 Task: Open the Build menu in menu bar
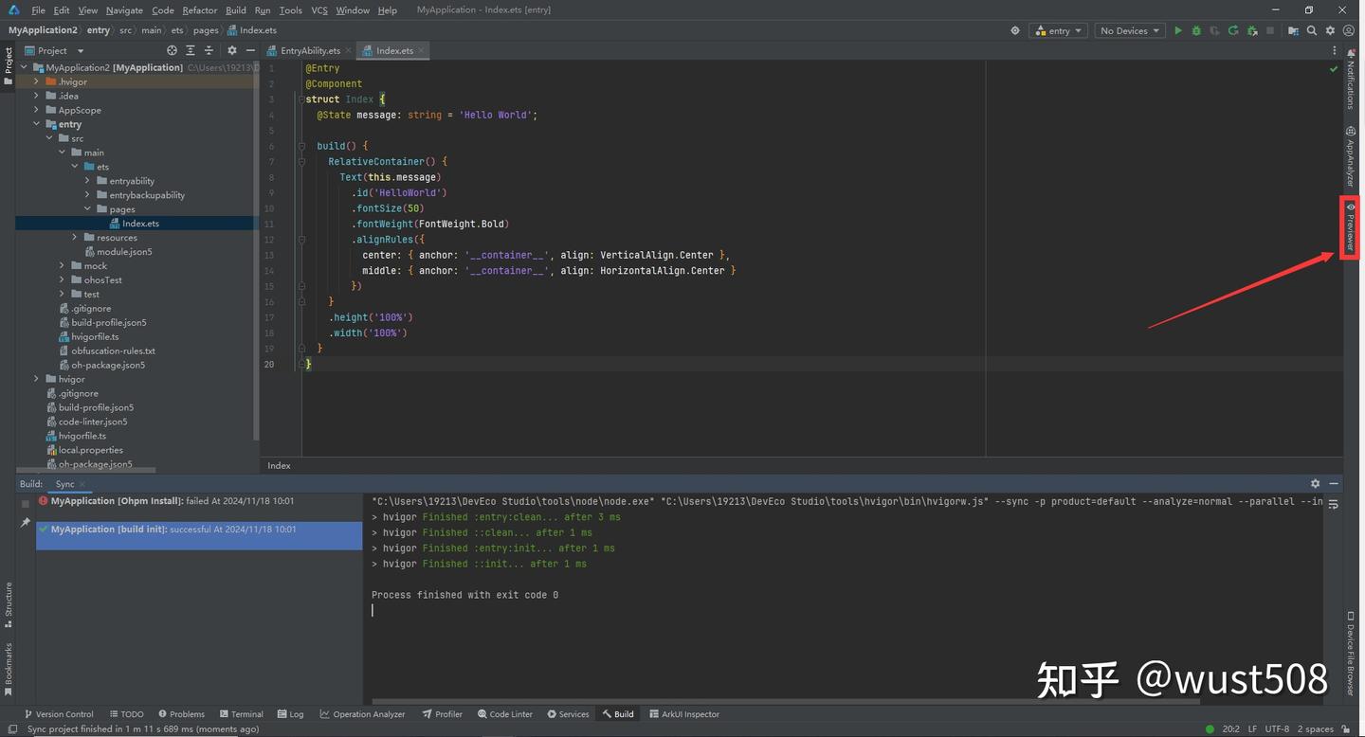pos(236,9)
